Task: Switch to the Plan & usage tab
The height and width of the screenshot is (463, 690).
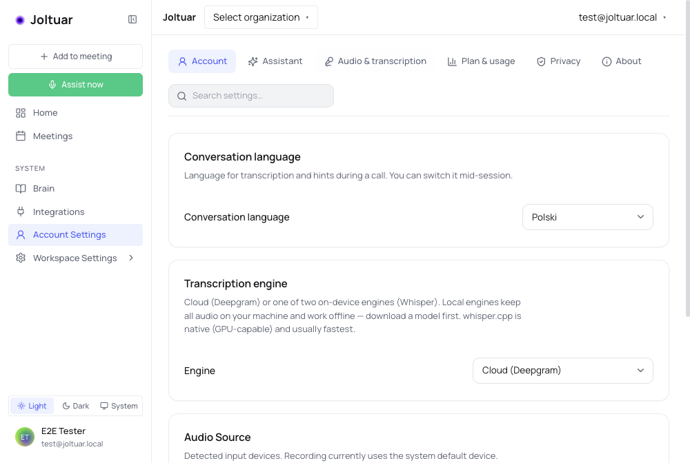Action: click(x=482, y=61)
